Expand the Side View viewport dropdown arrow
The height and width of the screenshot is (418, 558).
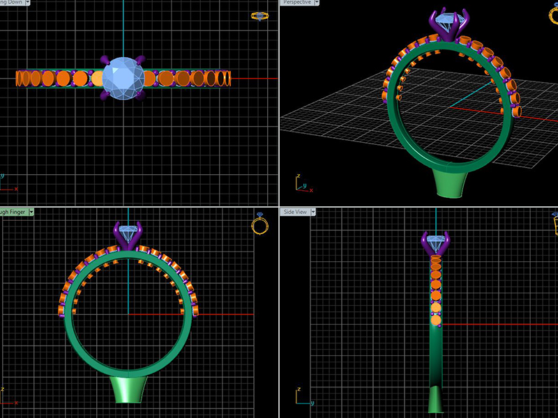313,212
